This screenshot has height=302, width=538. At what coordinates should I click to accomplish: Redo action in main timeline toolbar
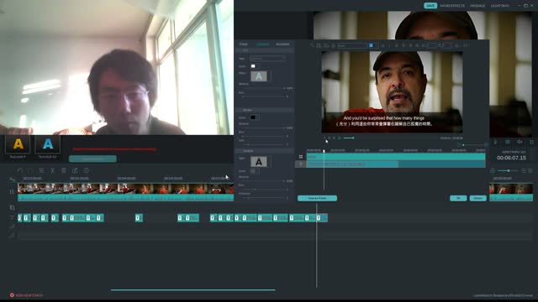click(30, 170)
